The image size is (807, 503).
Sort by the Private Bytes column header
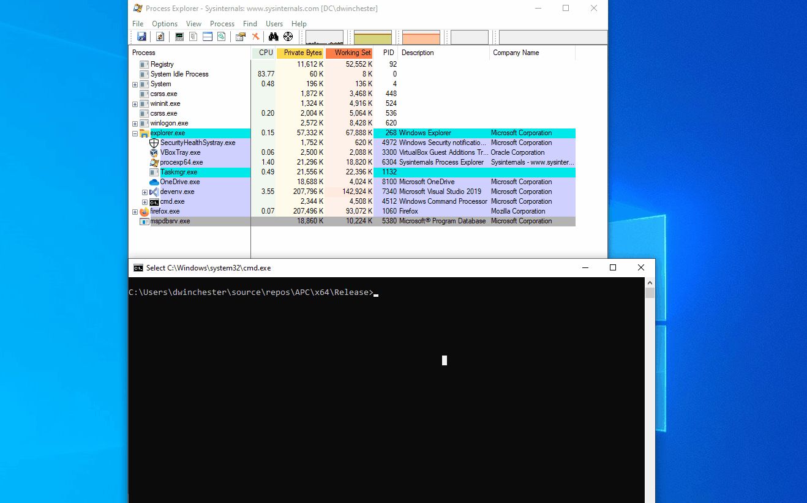(300, 53)
